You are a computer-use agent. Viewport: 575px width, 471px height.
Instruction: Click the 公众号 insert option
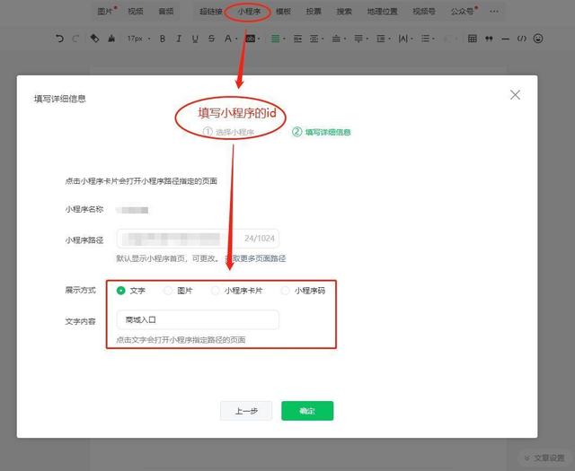[x=464, y=11]
